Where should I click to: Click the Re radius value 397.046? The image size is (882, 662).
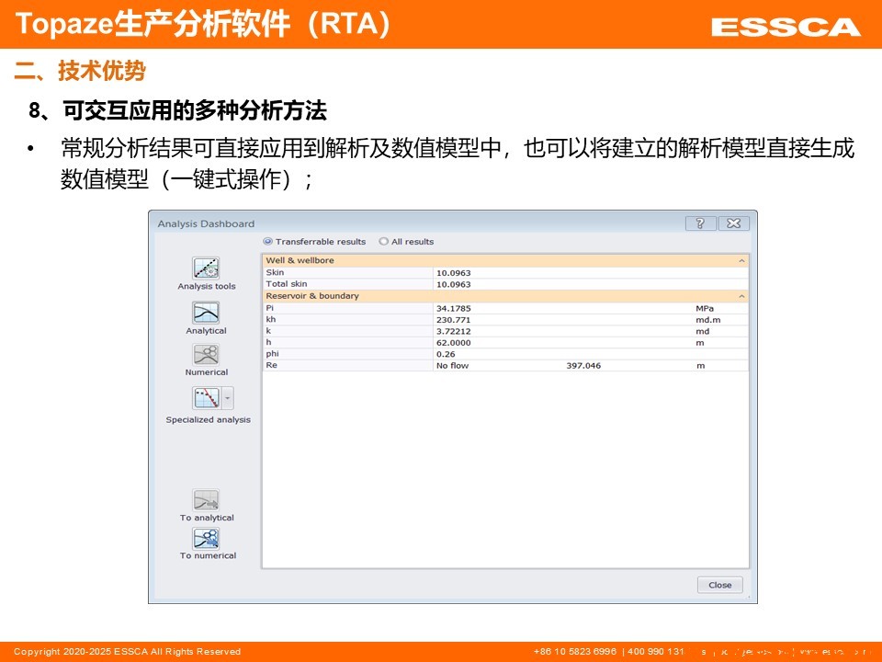pos(583,366)
